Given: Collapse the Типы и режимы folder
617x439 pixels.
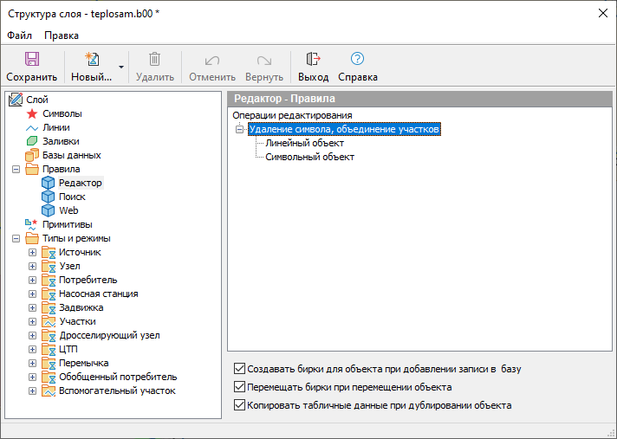Looking at the screenshot, I should [16, 238].
